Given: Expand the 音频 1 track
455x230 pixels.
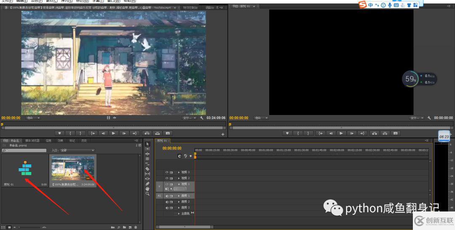Looking at the screenshot, I should point(179,196).
